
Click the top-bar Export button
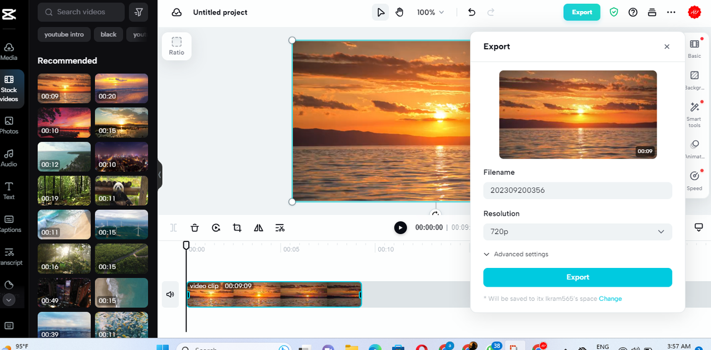coord(582,12)
